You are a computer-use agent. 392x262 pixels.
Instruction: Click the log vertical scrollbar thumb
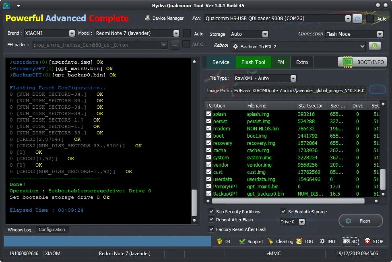[x=194, y=202]
